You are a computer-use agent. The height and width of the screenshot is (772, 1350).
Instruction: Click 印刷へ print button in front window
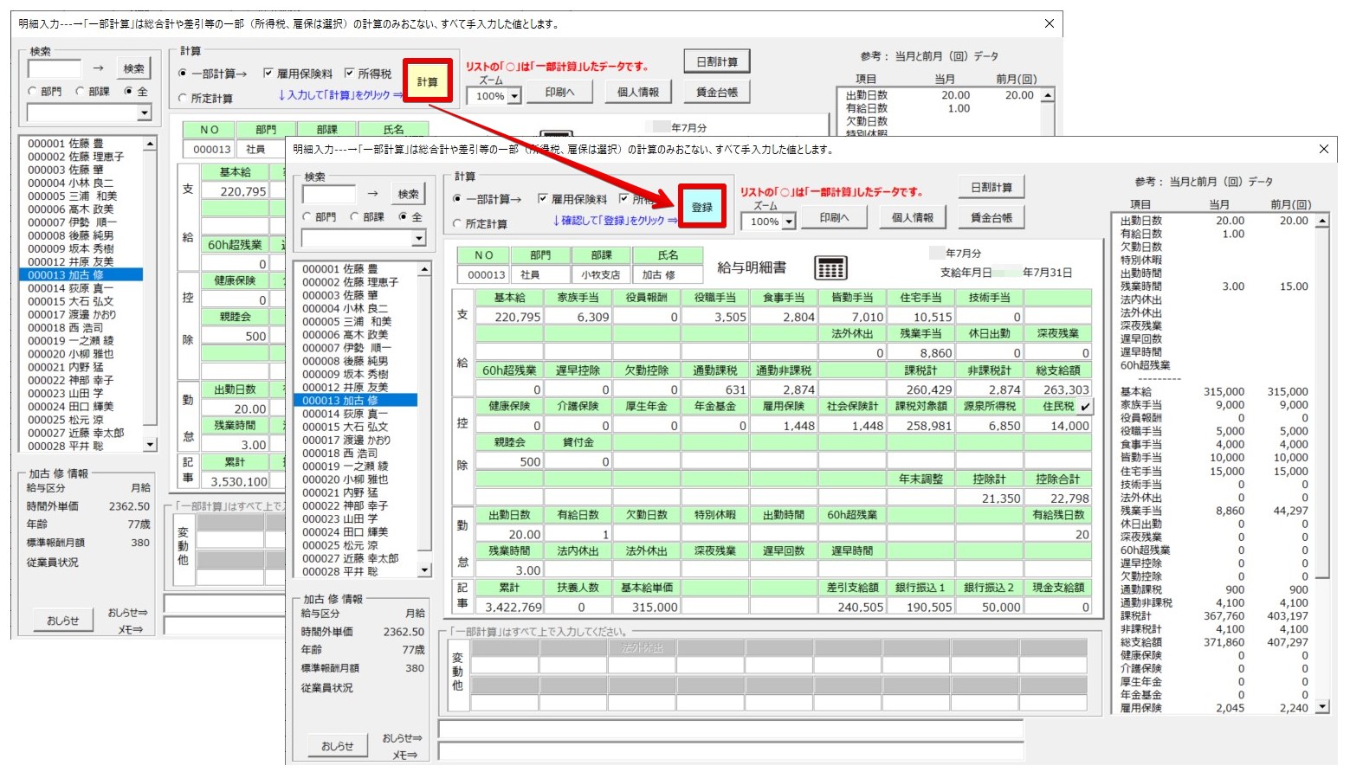834,217
